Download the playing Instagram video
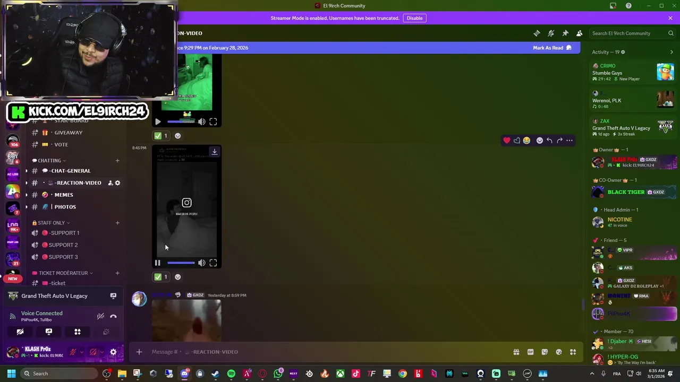 (215, 152)
